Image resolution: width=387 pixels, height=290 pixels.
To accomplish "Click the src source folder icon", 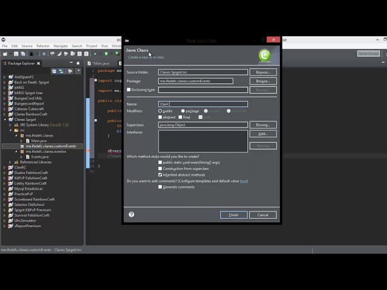I will pos(16,130).
